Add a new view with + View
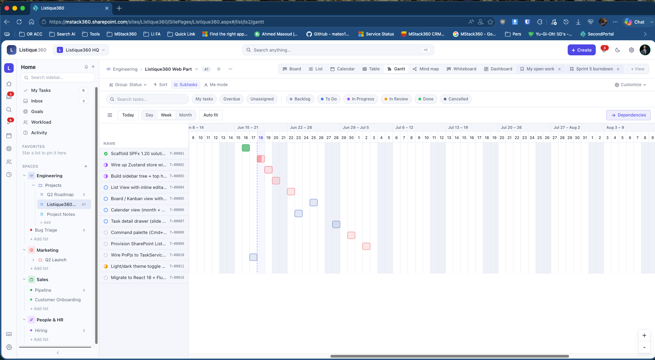 637,69
